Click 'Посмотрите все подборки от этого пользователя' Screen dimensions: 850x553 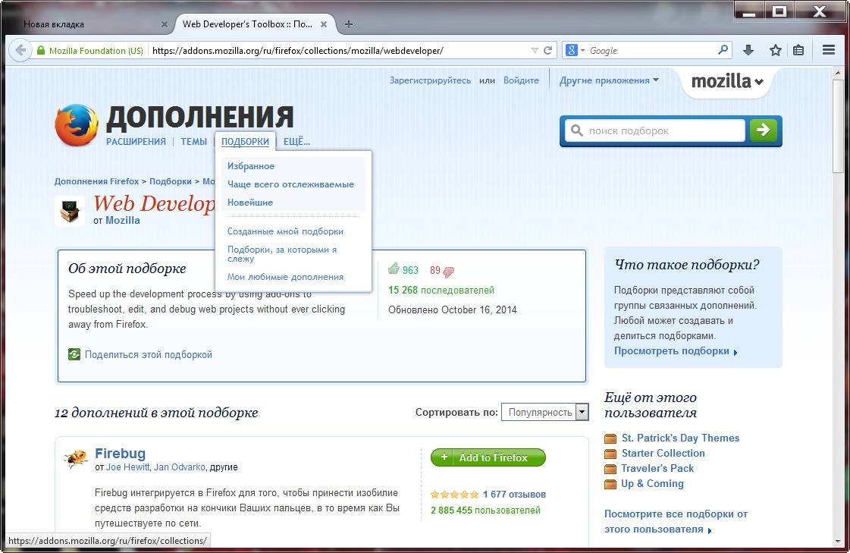(x=676, y=521)
